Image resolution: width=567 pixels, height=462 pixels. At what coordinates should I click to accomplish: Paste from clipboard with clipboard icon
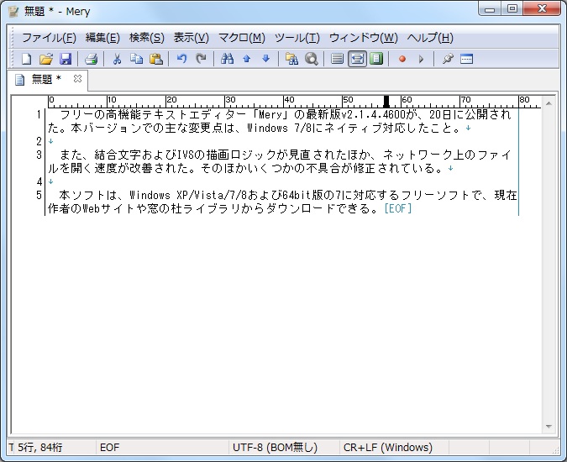click(x=156, y=59)
